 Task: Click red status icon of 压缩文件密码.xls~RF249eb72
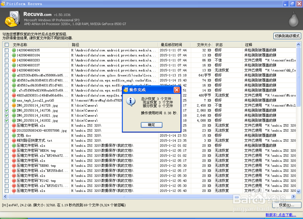tap(14, 156)
